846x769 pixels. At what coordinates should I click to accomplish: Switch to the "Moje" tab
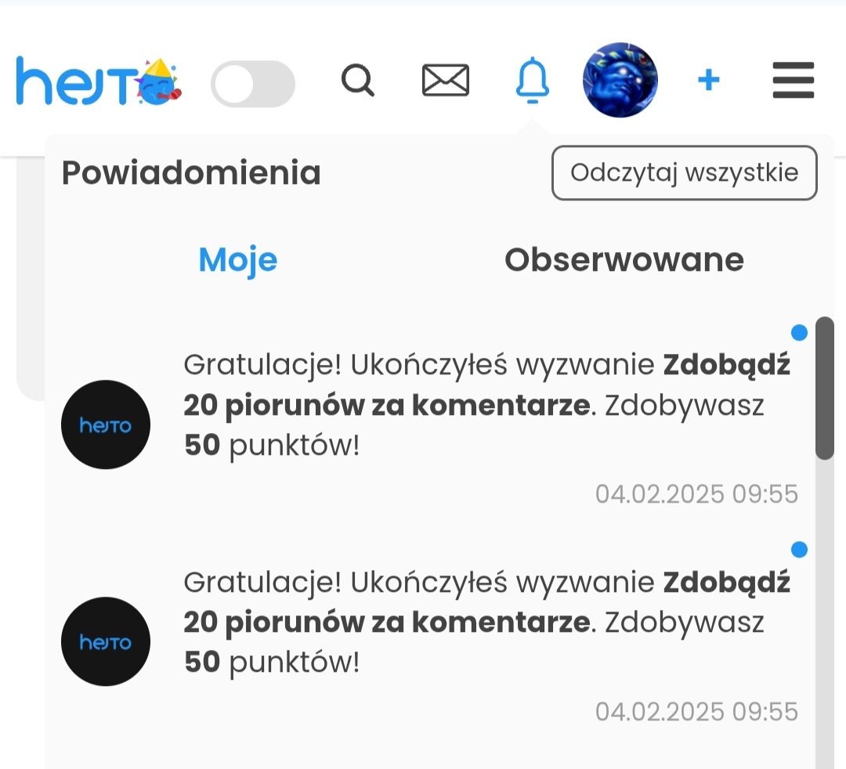pos(238,260)
